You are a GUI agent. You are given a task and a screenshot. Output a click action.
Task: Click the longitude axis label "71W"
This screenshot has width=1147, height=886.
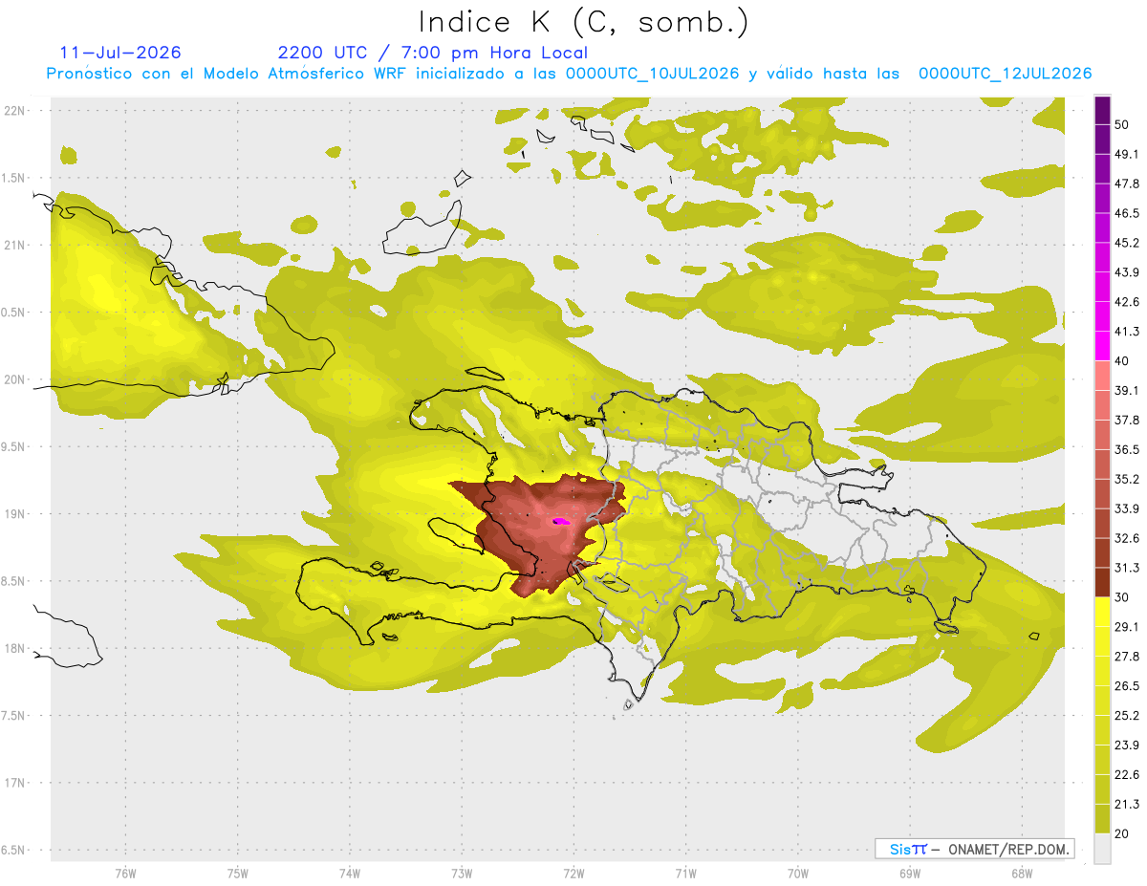pos(685,874)
